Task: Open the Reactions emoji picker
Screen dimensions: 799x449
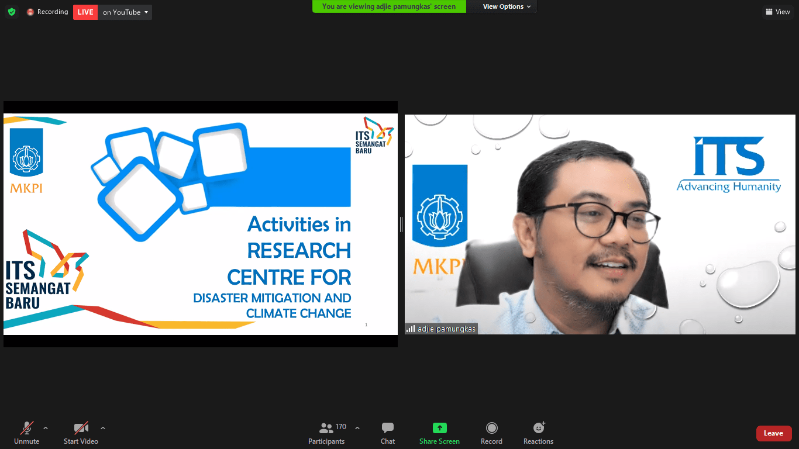Action: coord(538,428)
